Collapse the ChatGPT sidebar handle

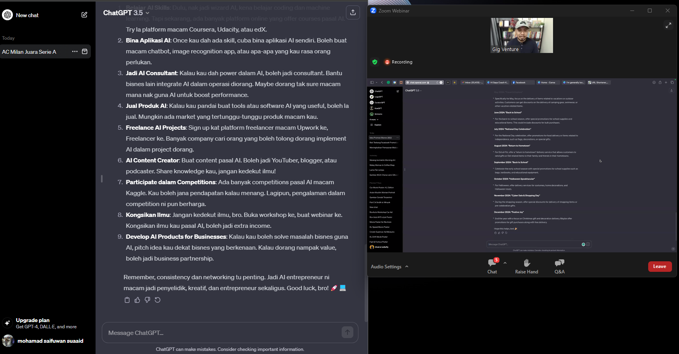(x=102, y=178)
